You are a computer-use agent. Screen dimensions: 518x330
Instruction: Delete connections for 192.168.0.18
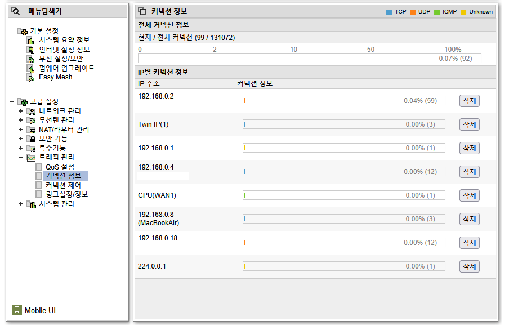470,243
